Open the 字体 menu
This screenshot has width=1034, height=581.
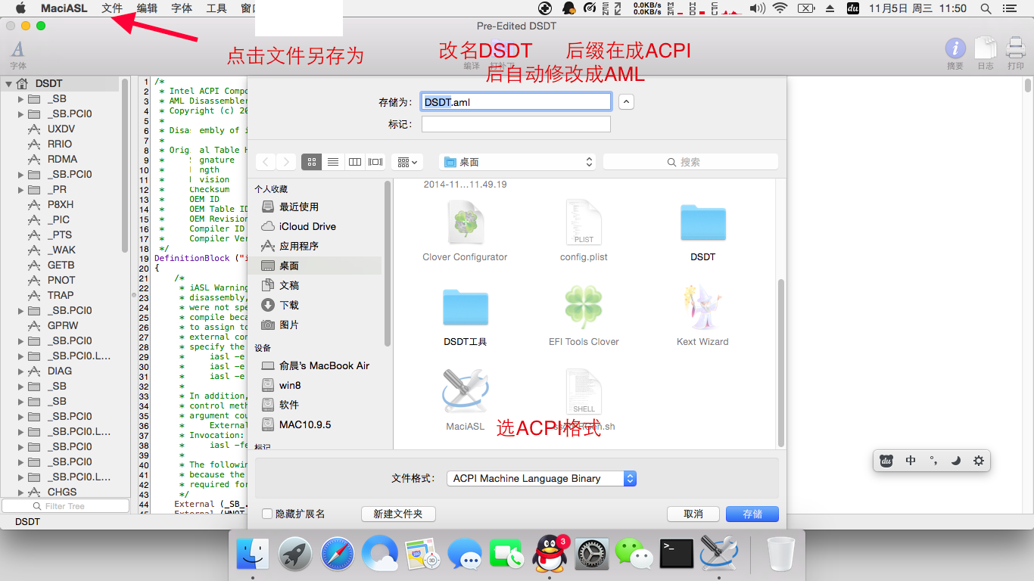click(182, 8)
